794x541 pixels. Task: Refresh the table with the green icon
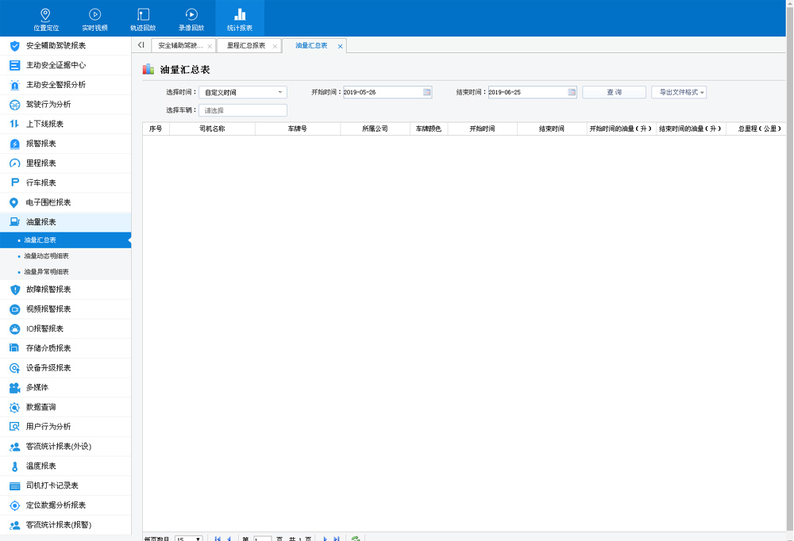pos(357,538)
